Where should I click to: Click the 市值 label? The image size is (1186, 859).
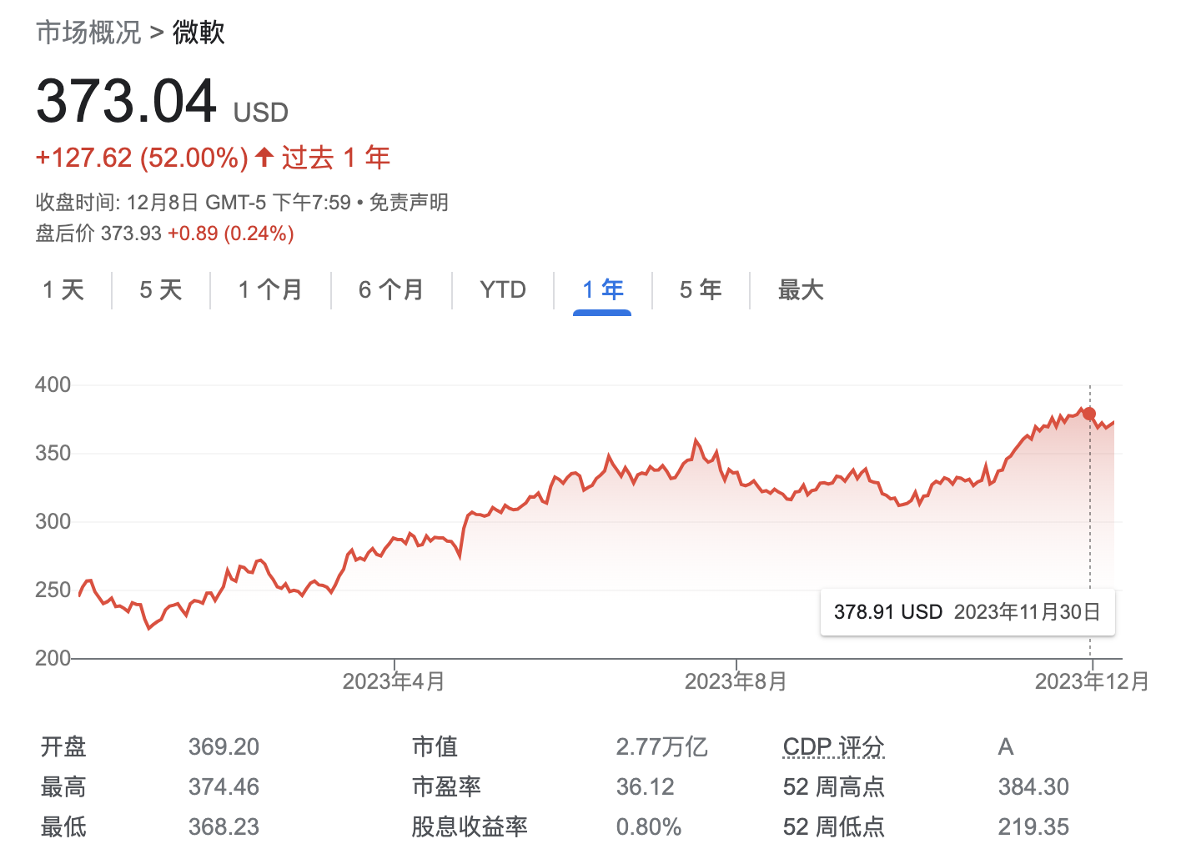pos(435,746)
